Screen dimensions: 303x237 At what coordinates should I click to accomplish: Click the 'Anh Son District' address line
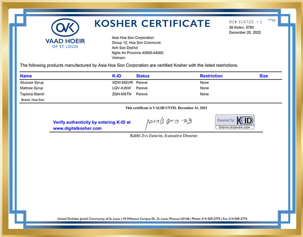(125, 48)
